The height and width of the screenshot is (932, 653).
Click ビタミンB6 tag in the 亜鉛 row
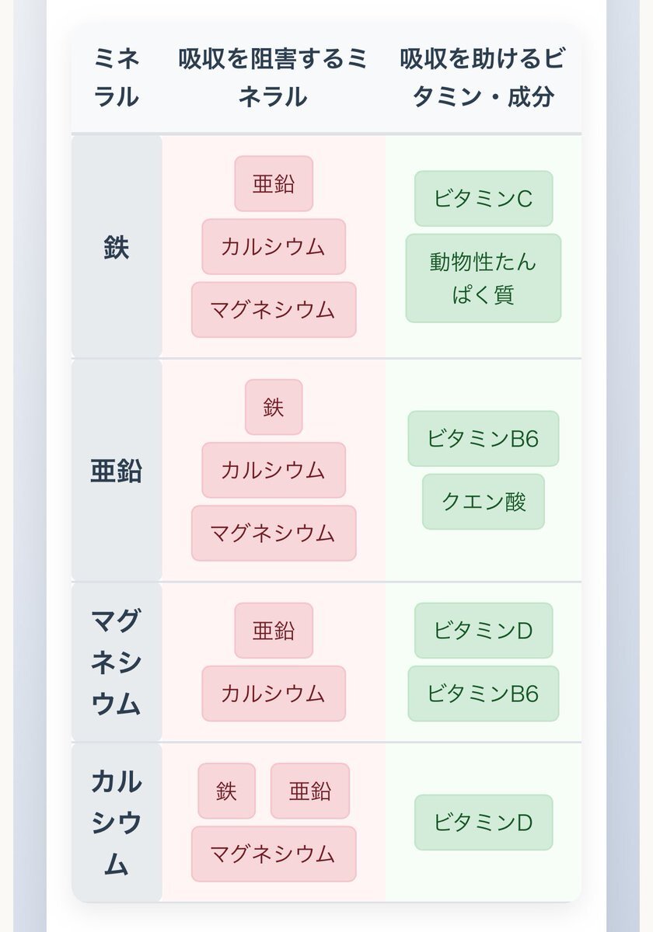pos(484,439)
